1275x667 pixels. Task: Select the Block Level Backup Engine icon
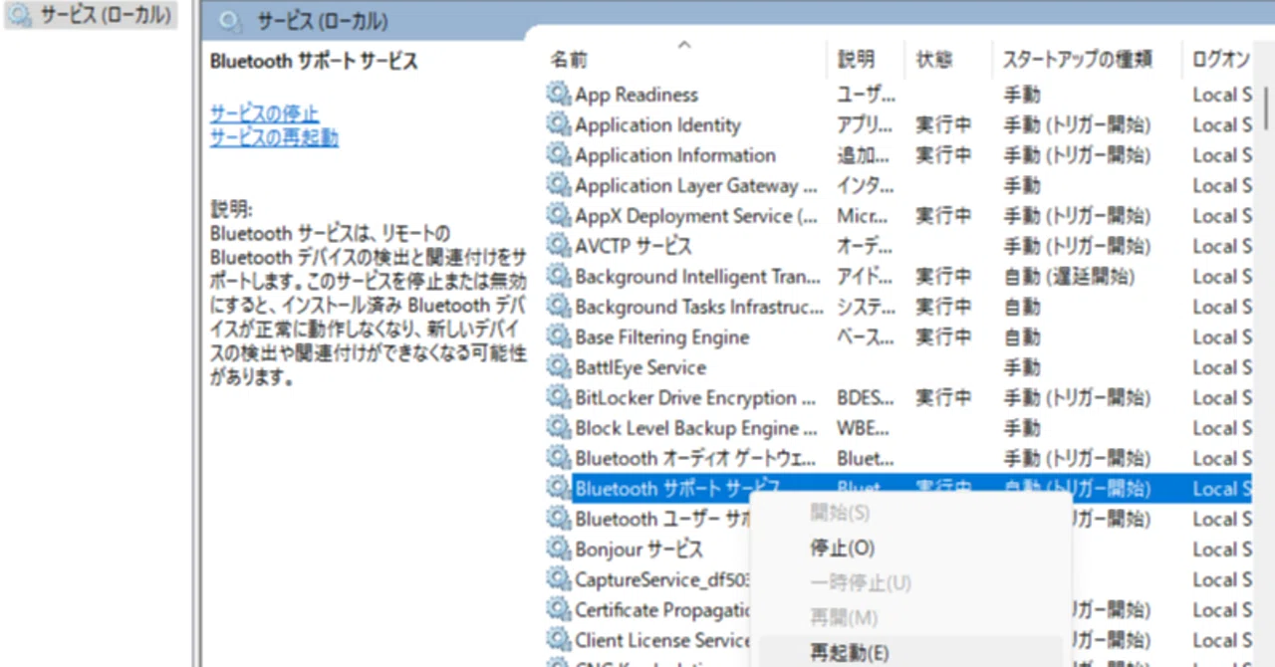[x=558, y=427]
